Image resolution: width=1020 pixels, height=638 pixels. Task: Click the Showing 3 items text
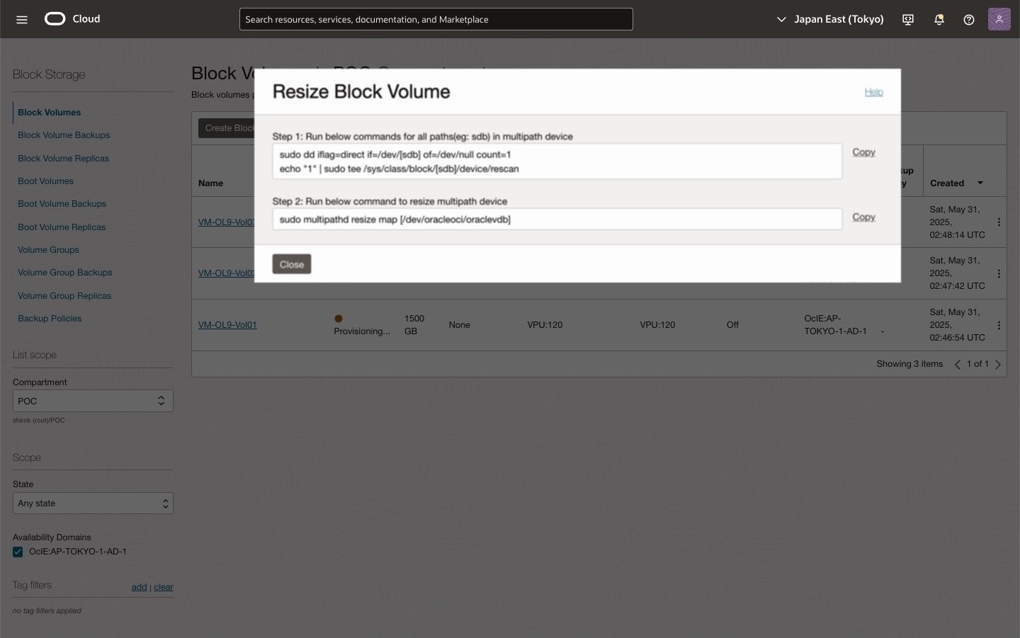[909, 364]
